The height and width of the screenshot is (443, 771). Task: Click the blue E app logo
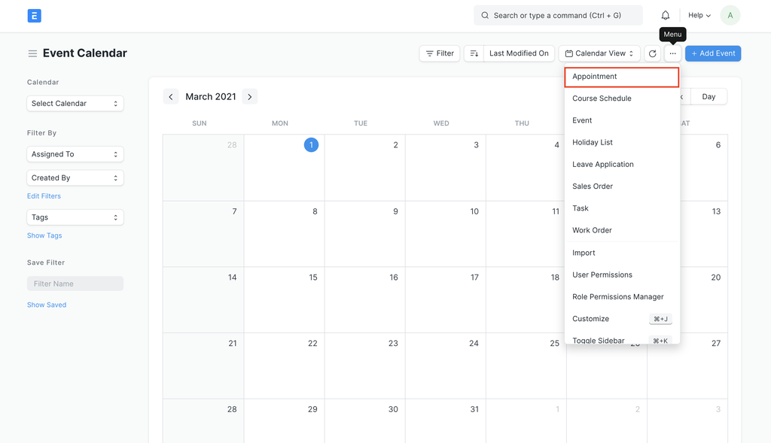[x=34, y=16]
